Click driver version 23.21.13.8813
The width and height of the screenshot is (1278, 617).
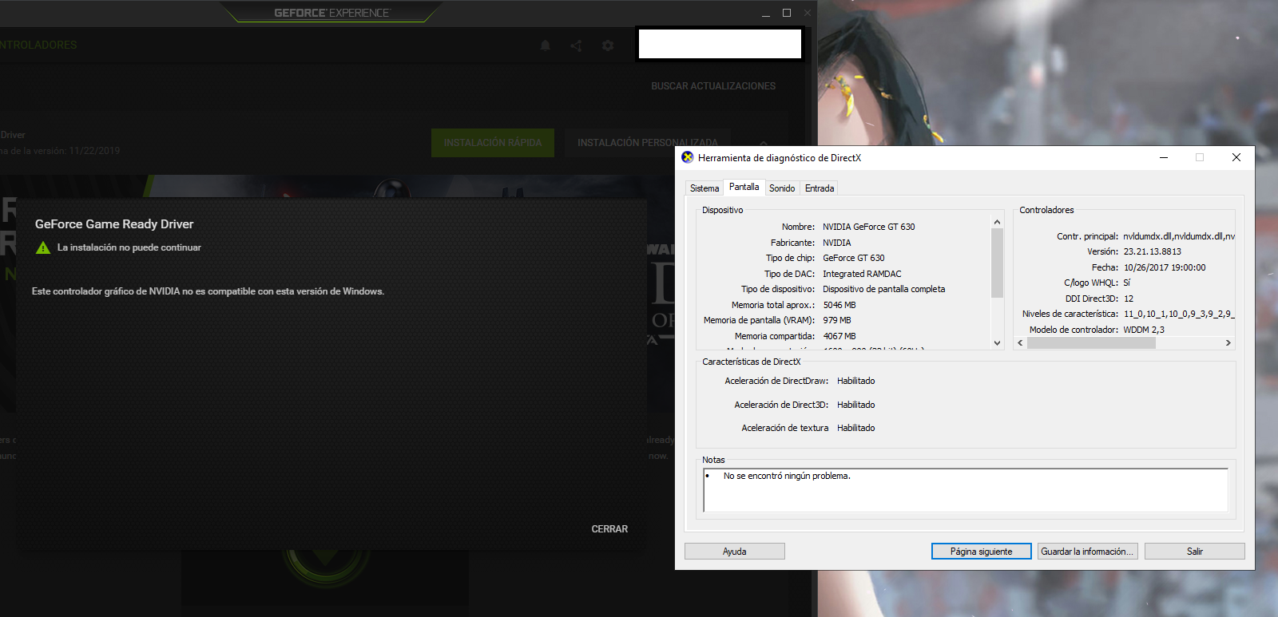[x=1153, y=251]
